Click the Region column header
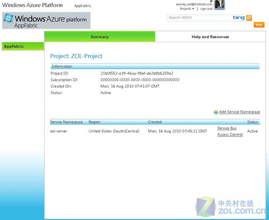 tap(95, 122)
